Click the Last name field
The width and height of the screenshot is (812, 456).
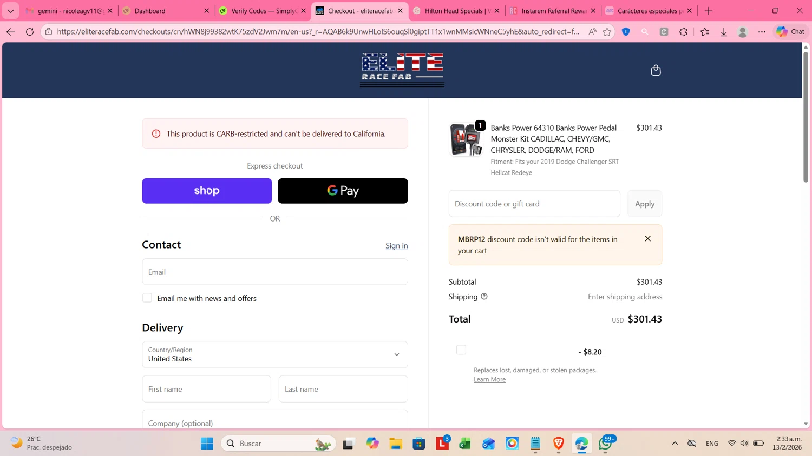[x=343, y=389]
